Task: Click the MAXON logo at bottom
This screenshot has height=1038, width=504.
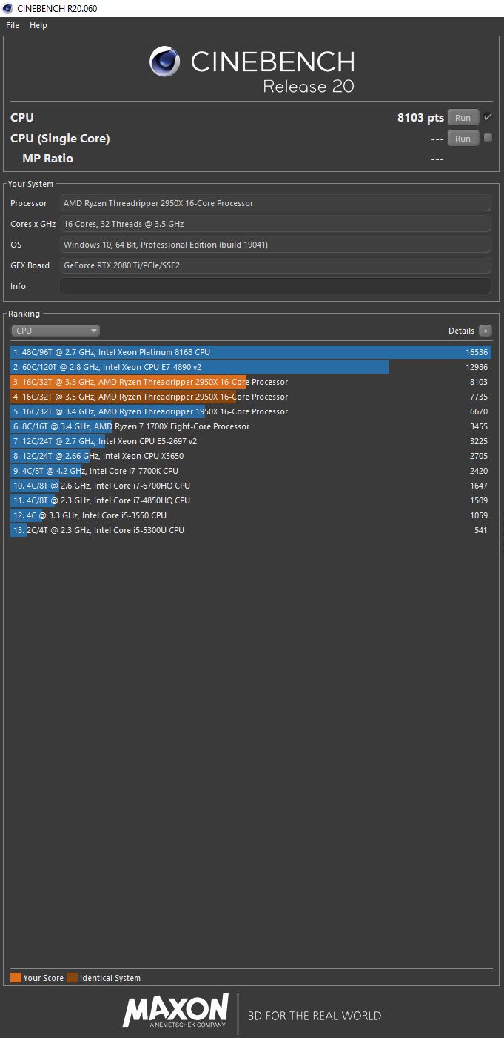Action: pyautogui.click(x=175, y=1012)
